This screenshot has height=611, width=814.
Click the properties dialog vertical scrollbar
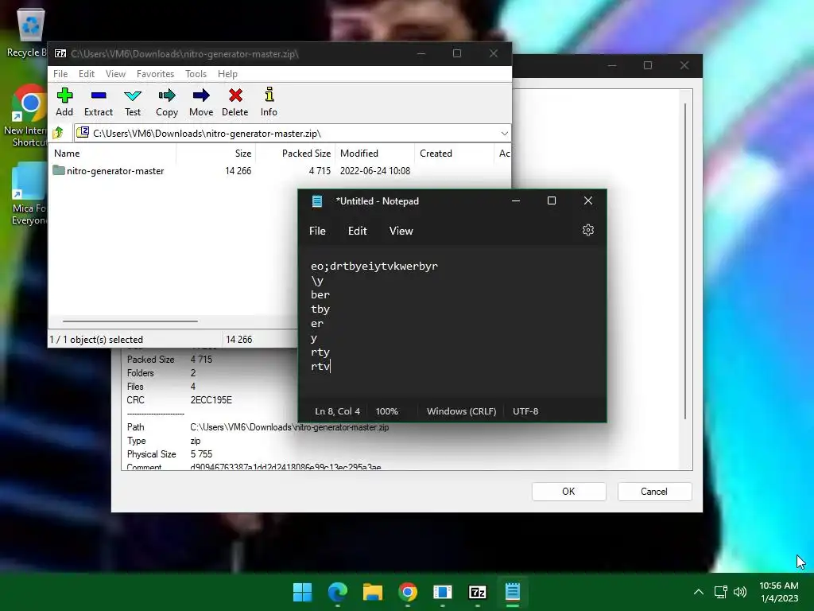pos(685,261)
